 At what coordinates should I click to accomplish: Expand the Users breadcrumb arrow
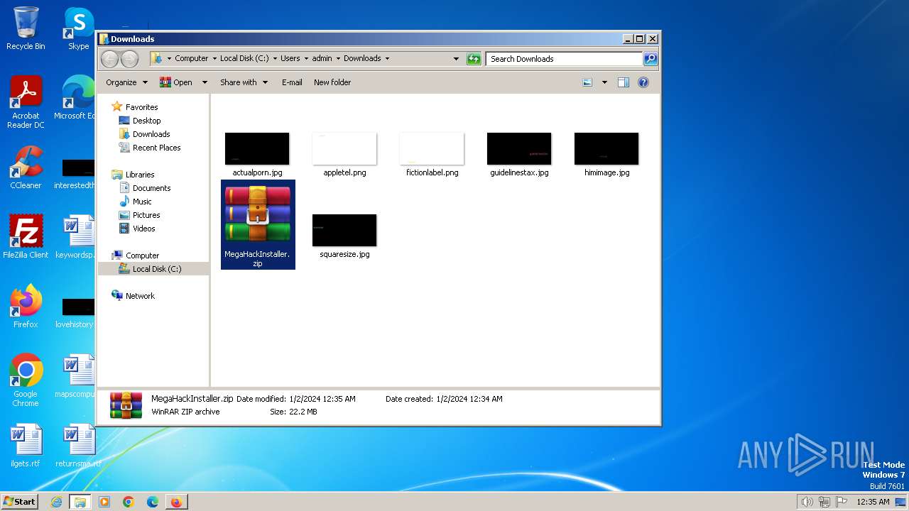(306, 59)
